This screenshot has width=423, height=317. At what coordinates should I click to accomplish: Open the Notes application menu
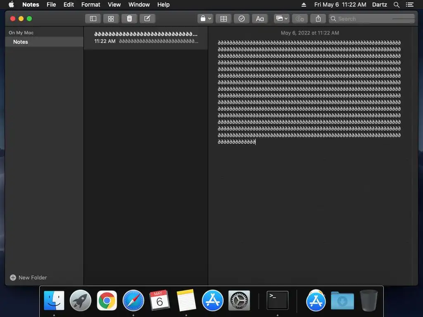pyautogui.click(x=31, y=5)
